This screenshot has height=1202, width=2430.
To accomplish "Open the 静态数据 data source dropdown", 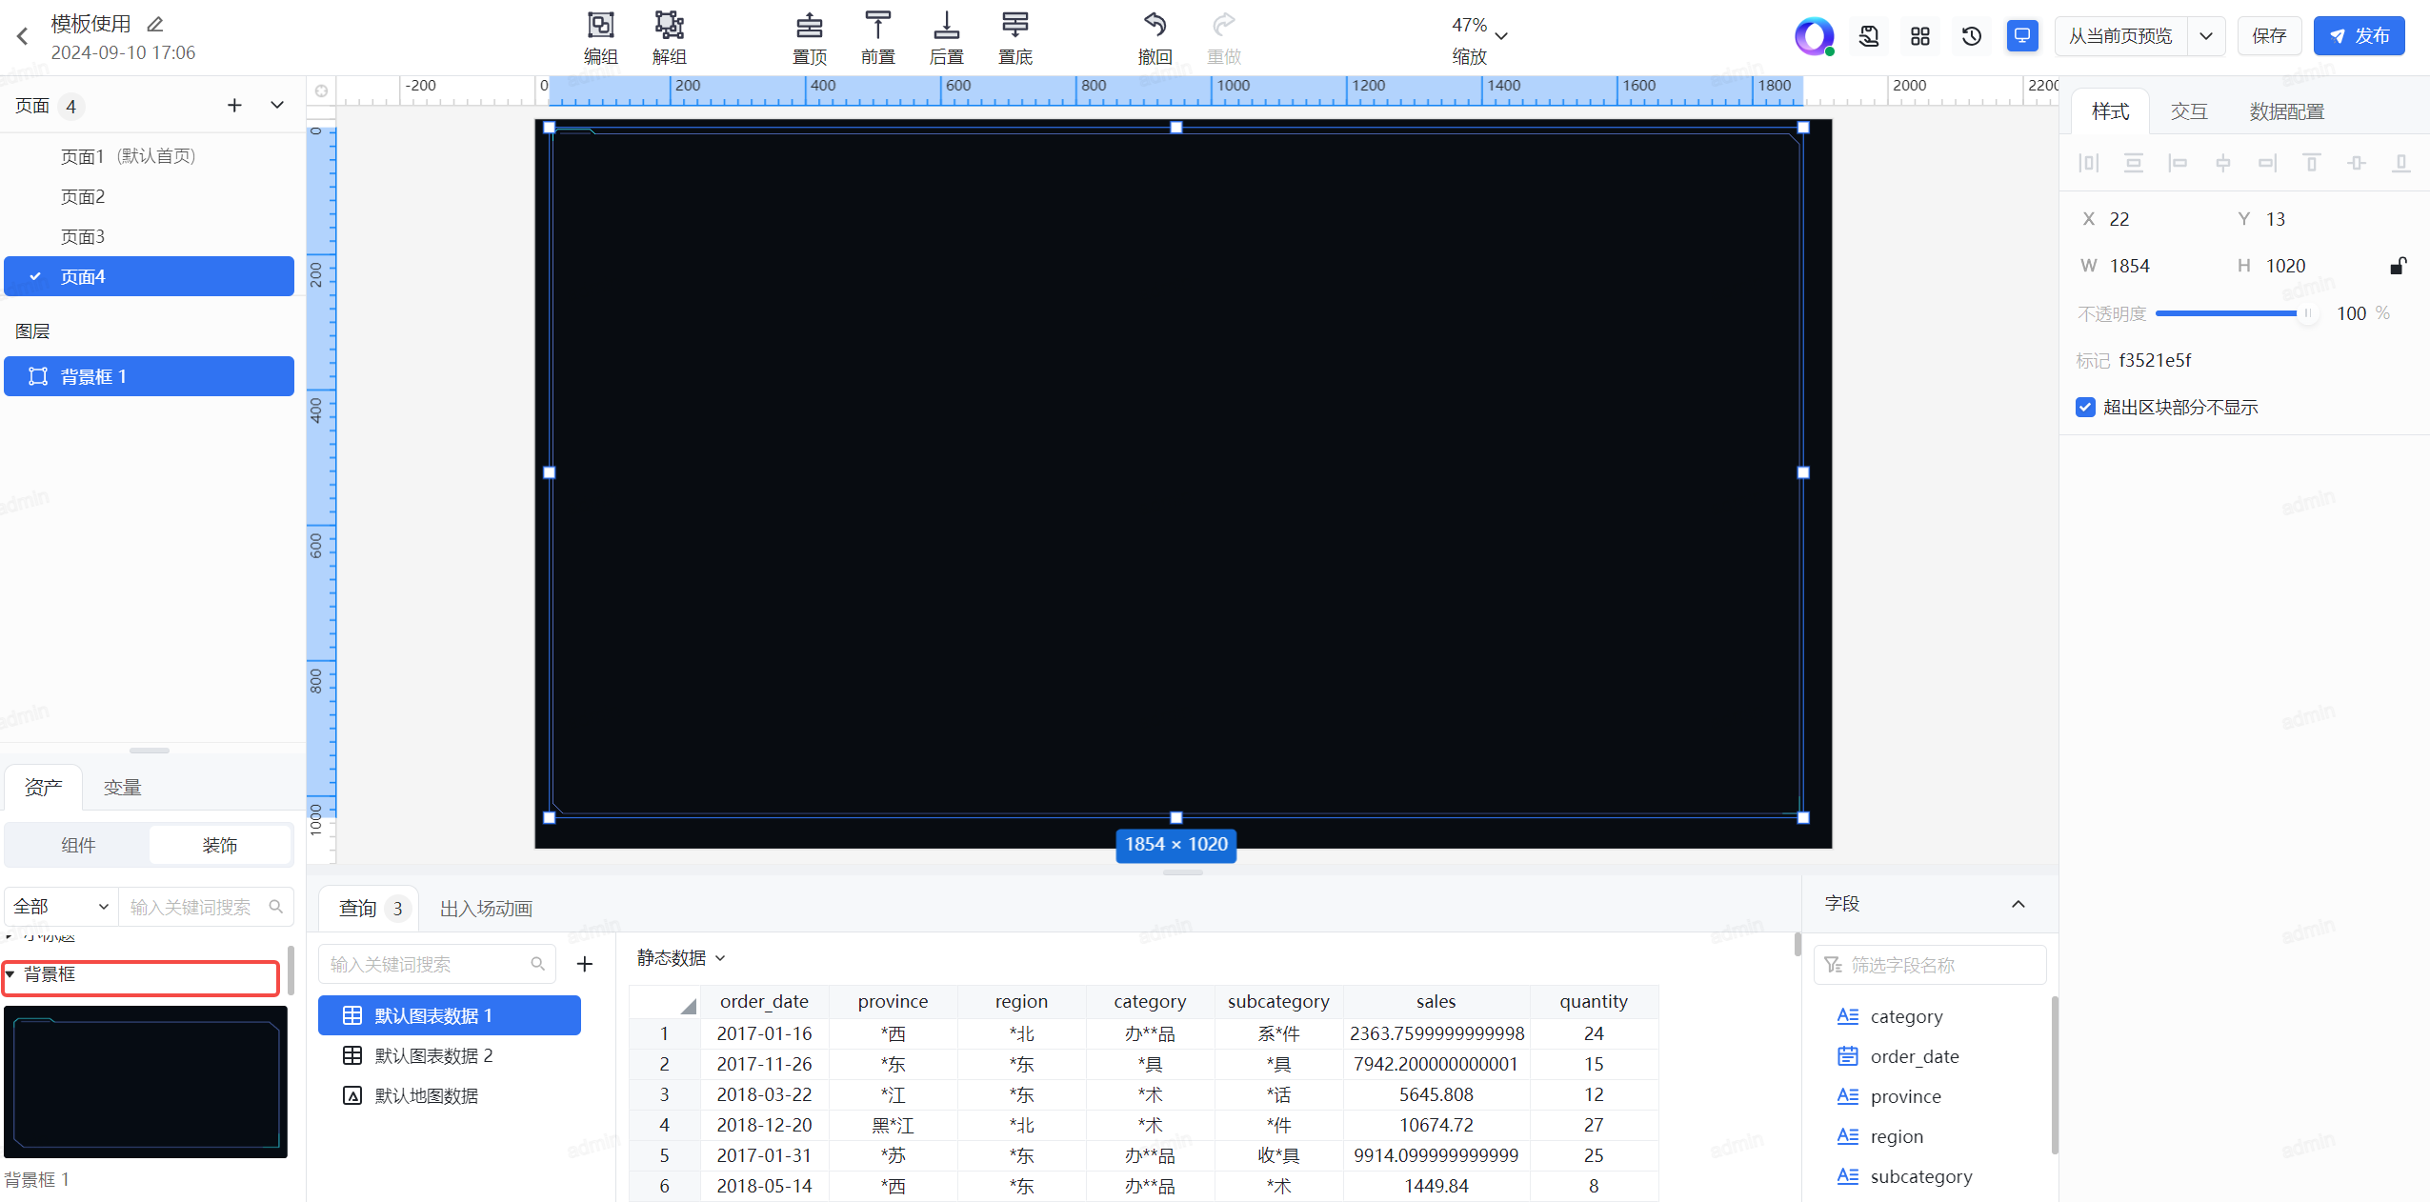I will point(682,957).
